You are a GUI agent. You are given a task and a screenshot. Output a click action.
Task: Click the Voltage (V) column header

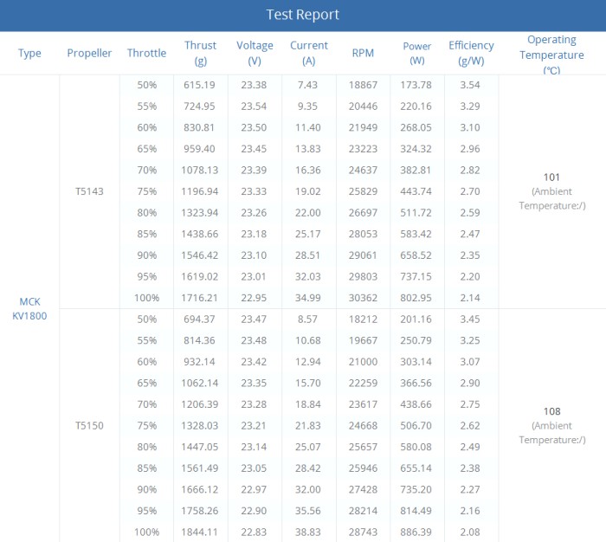tap(255, 53)
